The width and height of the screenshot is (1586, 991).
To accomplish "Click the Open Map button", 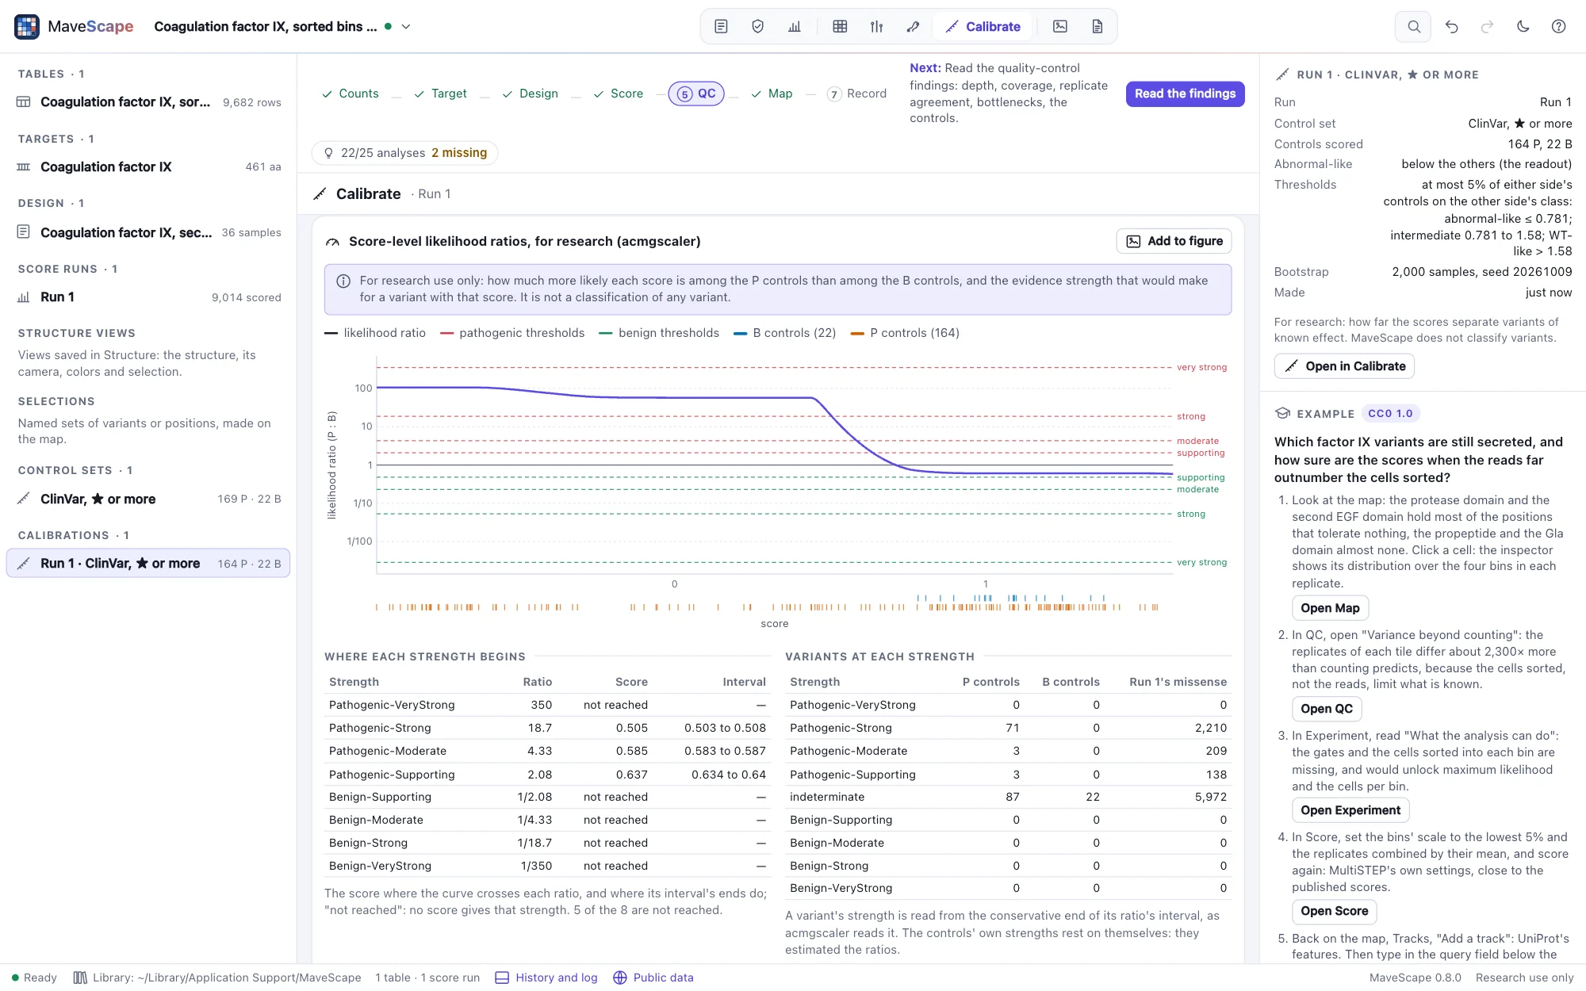I will pyautogui.click(x=1330, y=608).
